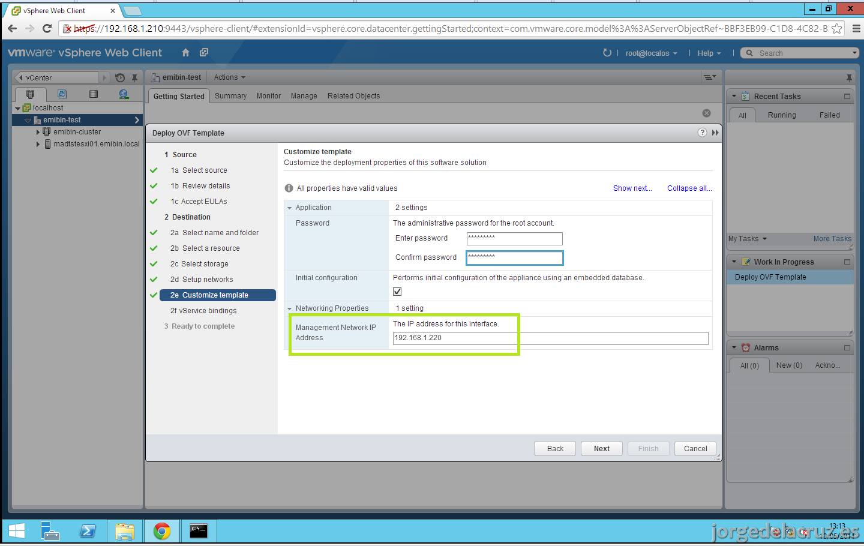Viewport: 864px width, 546px height.
Task: Open the Chrome menu icon
Action: click(856, 28)
